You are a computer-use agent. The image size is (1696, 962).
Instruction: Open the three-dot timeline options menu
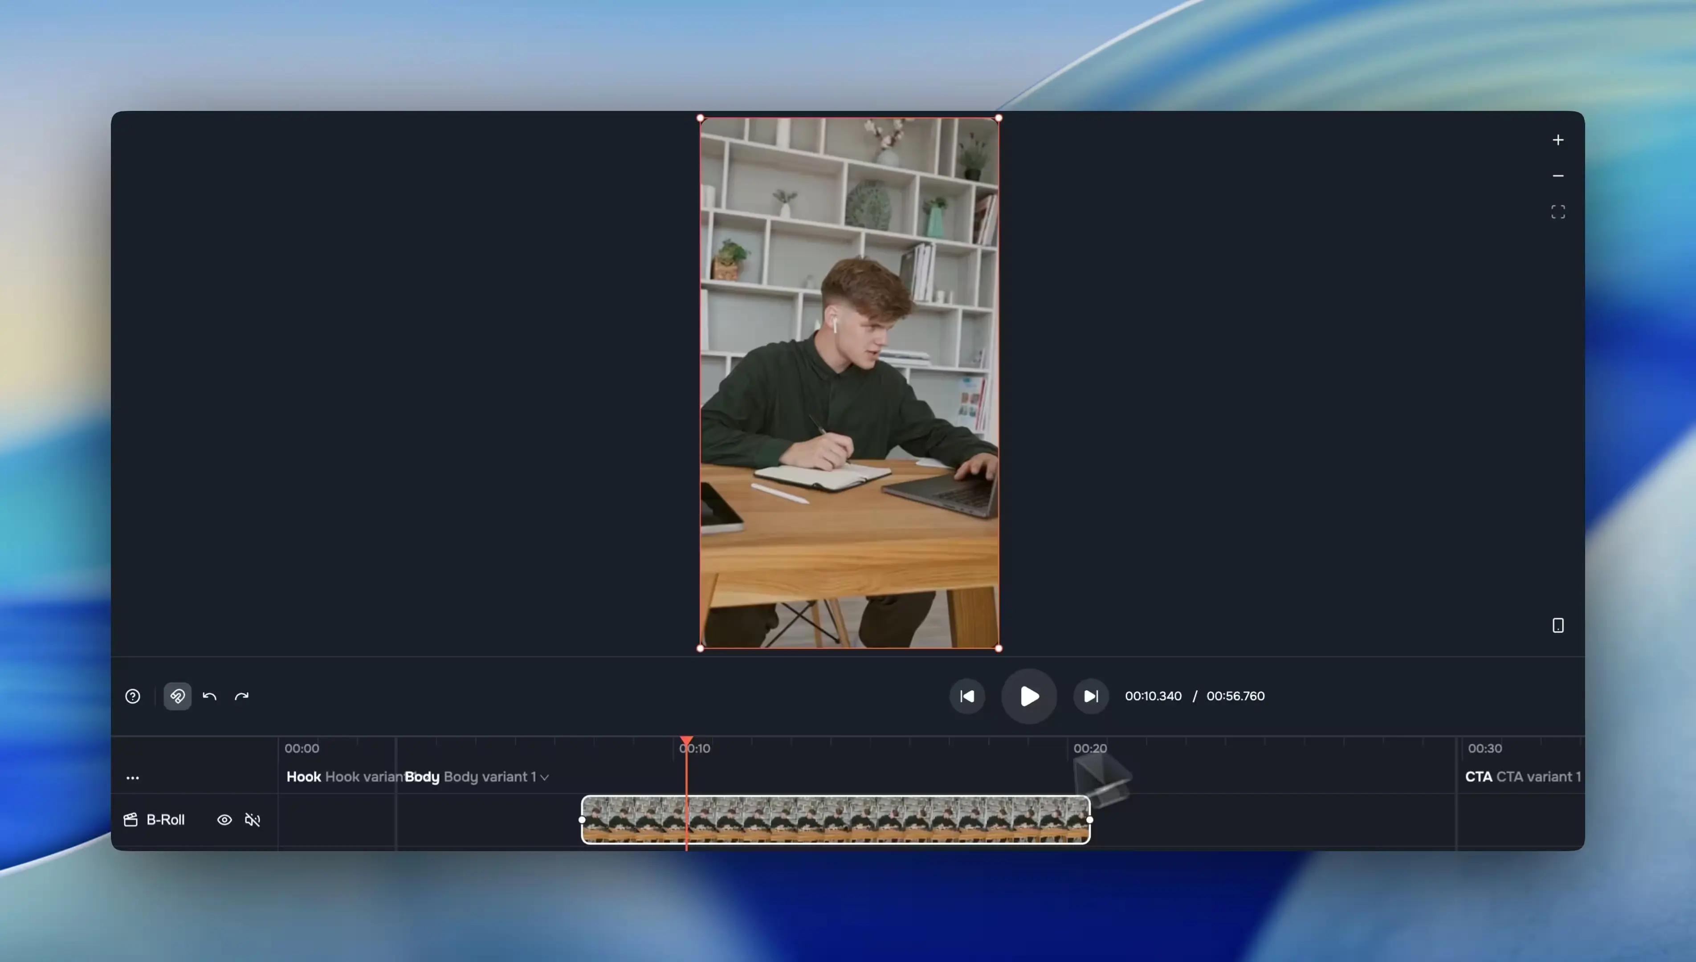click(133, 778)
